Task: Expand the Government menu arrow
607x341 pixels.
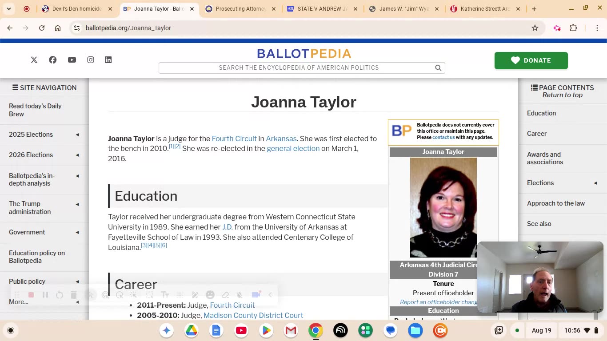Action: pos(77,232)
